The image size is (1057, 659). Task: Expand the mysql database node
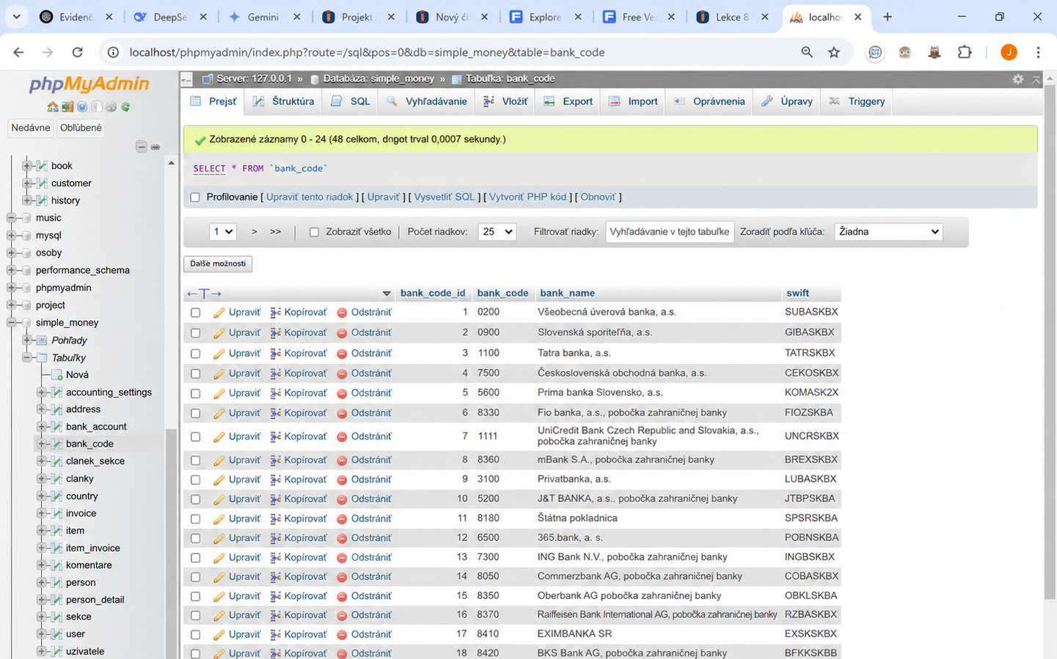tap(11, 236)
